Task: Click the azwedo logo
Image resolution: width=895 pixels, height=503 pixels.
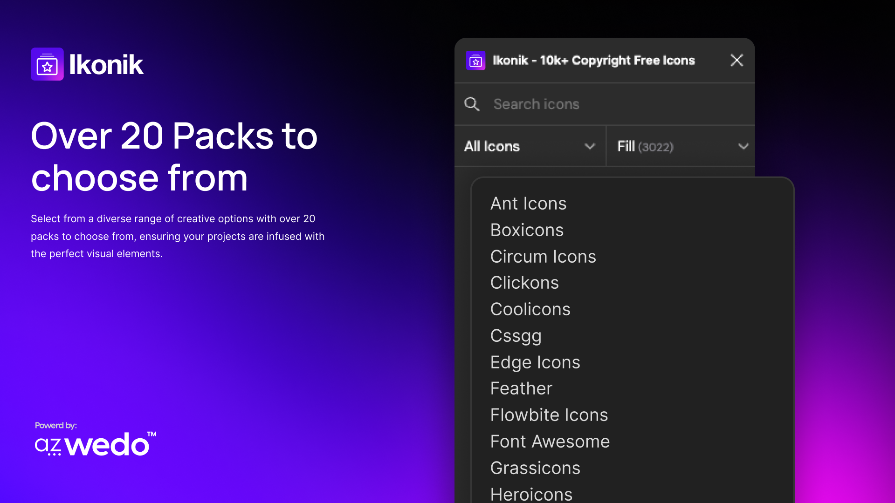Action: (96, 443)
